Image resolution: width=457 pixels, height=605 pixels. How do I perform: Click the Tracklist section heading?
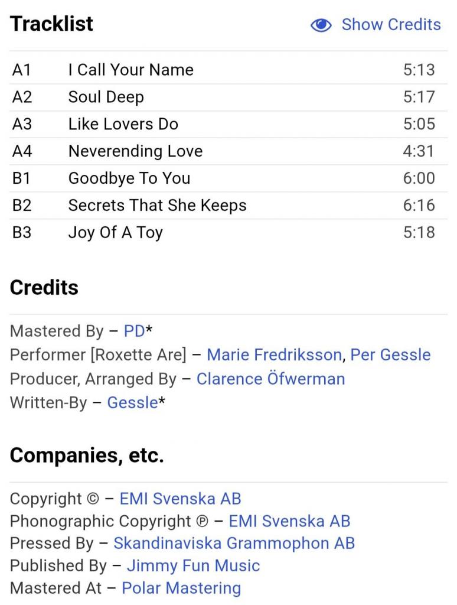[51, 24]
